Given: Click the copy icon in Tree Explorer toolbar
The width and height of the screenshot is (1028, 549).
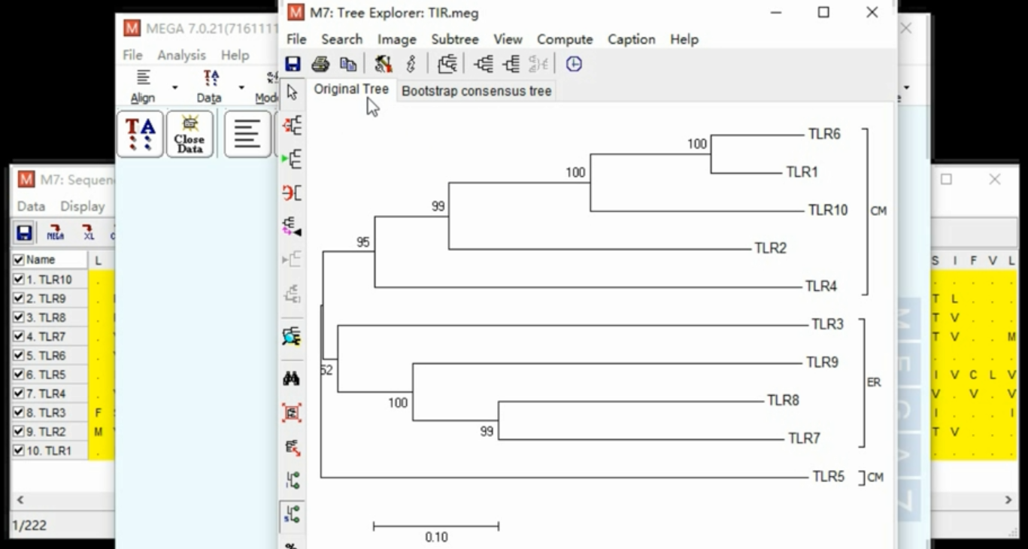Looking at the screenshot, I should coord(347,65).
